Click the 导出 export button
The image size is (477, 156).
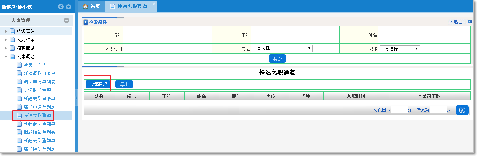124,84
